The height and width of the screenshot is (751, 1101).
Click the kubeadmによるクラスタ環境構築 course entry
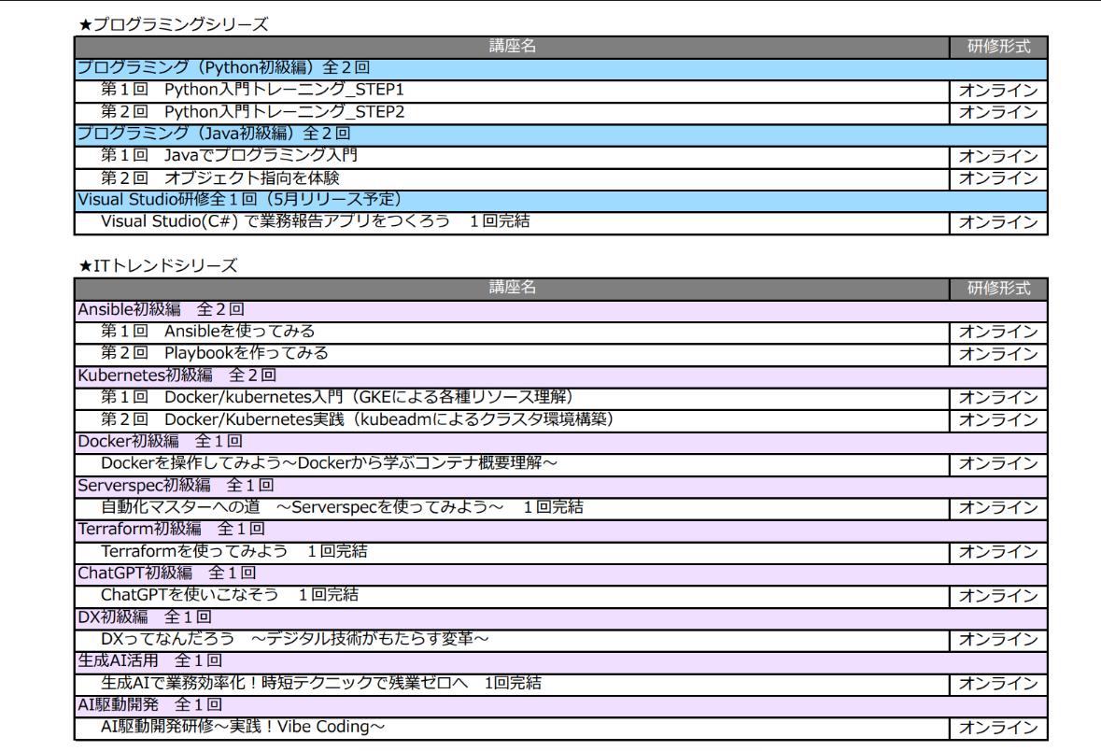(357, 418)
